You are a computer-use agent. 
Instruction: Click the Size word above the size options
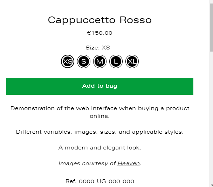pyautogui.click(x=92, y=48)
